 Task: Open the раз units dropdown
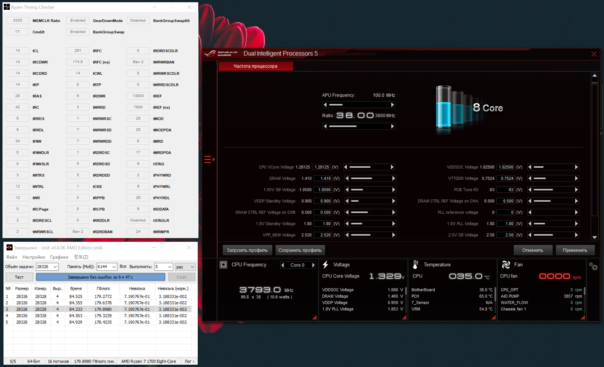coord(192,267)
